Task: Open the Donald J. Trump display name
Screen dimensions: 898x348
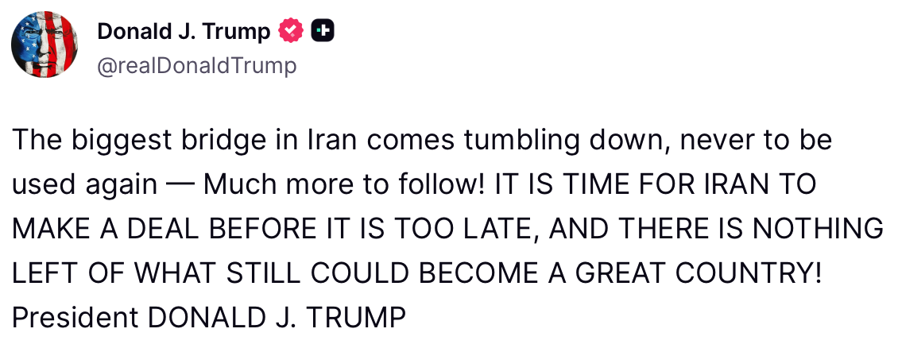Action: pyautogui.click(x=184, y=31)
